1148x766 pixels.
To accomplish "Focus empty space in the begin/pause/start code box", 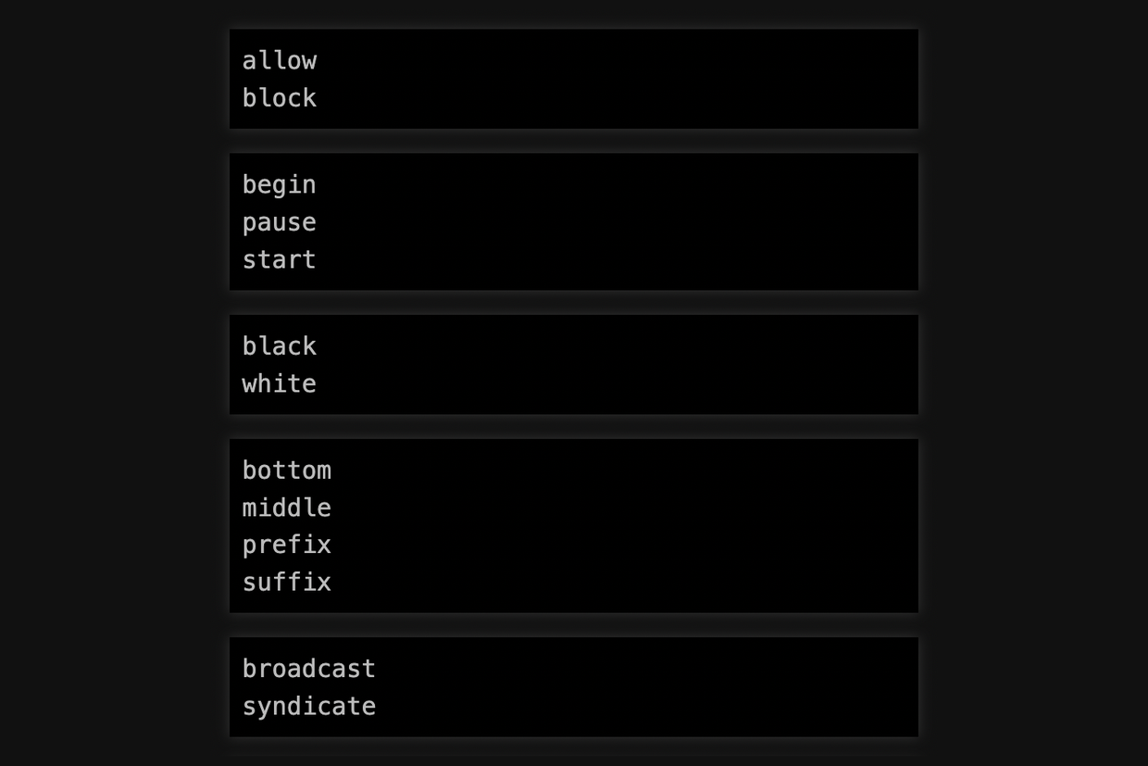I will [x=648, y=222].
